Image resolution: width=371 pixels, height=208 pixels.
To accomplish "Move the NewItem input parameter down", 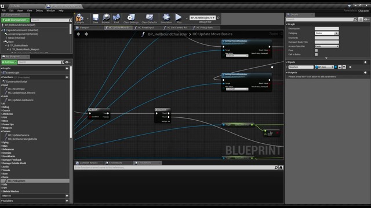I will point(344,67).
